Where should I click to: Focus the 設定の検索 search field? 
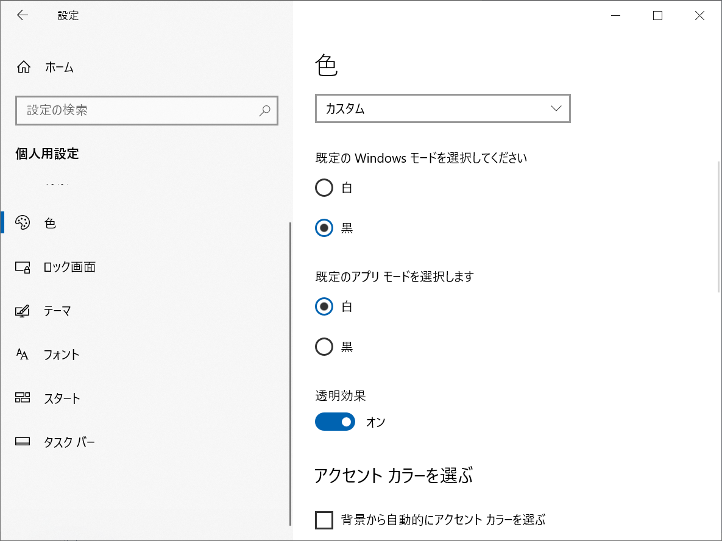click(x=147, y=110)
